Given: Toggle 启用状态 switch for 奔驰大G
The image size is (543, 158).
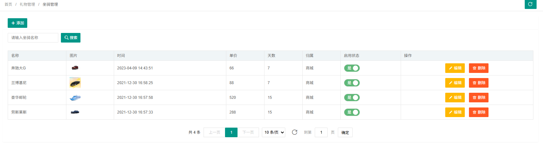Looking at the screenshot, I should coord(352,68).
